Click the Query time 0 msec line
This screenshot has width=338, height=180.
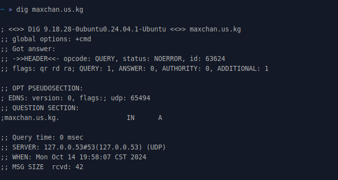point(42,137)
